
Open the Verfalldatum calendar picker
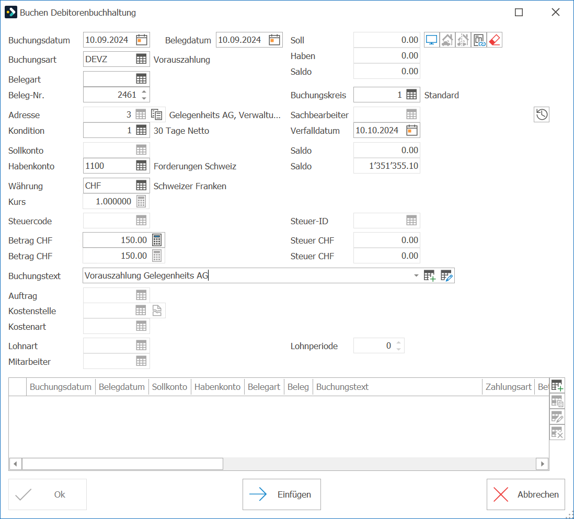click(412, 130)
